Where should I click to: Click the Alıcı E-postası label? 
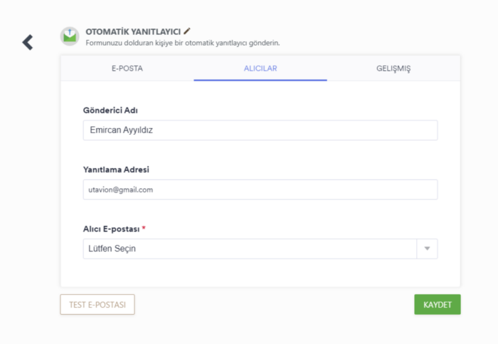[111, 229]
